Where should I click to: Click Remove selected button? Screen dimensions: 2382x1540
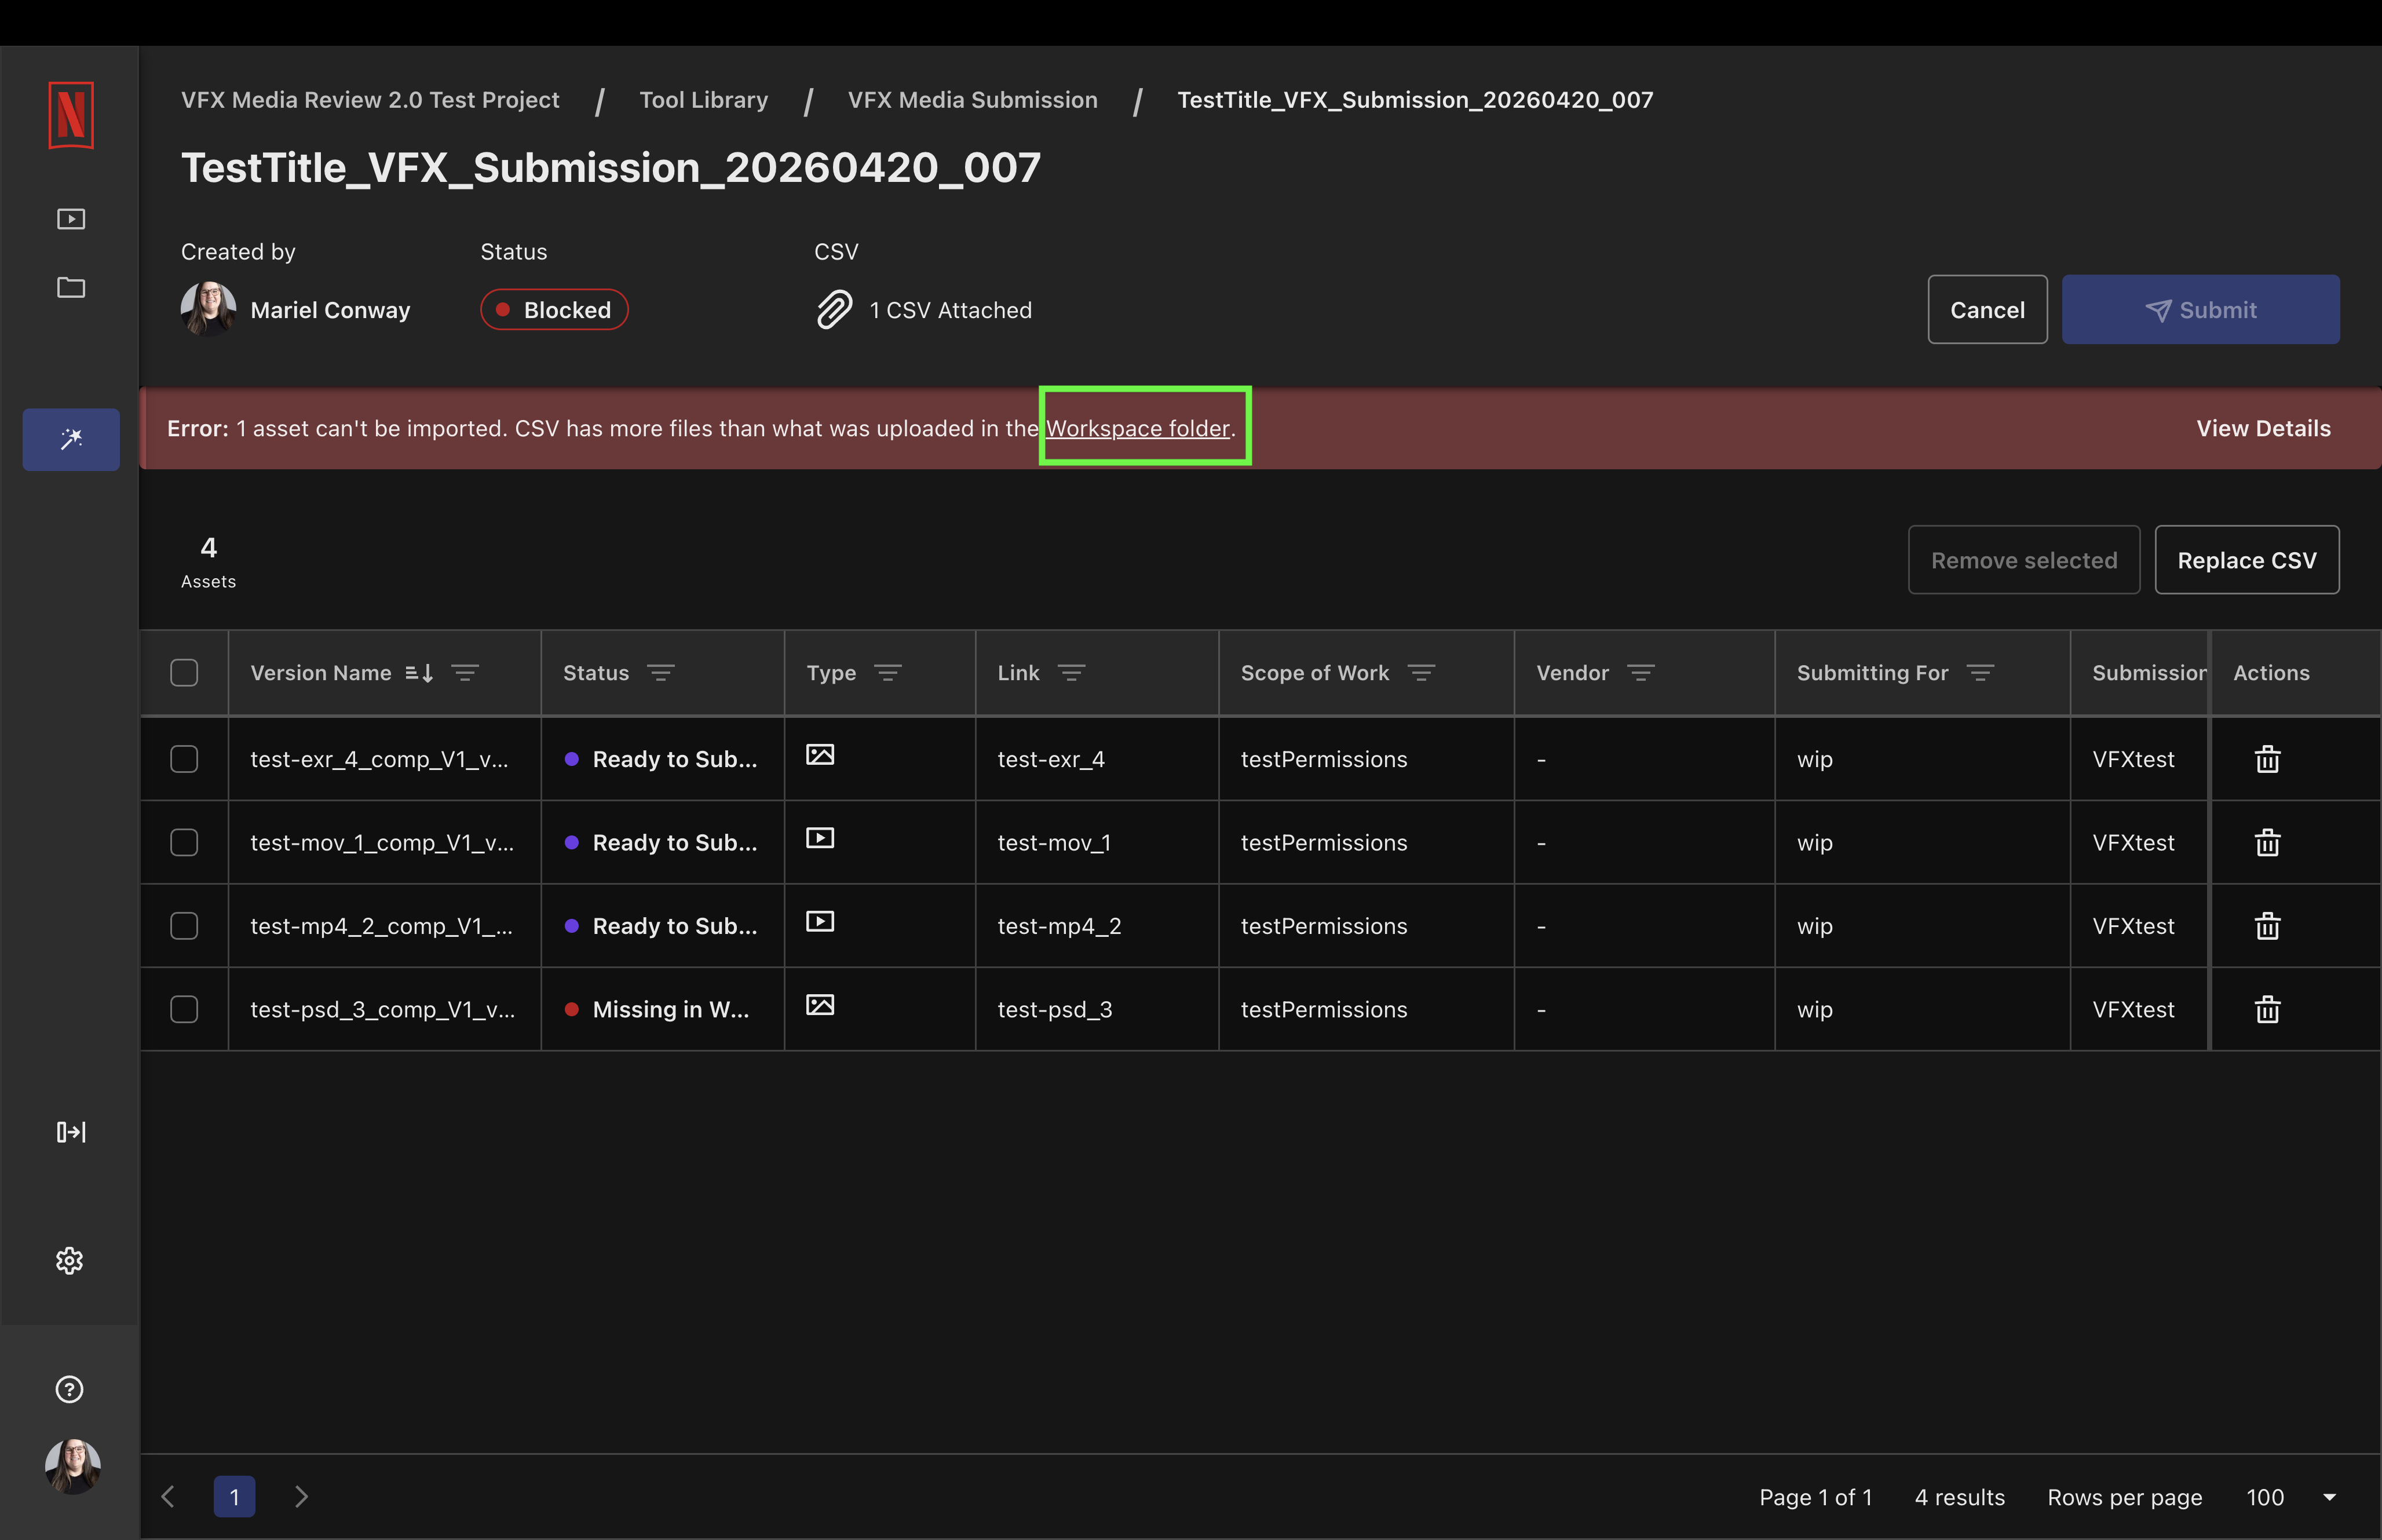click(x=2024, y=560)
